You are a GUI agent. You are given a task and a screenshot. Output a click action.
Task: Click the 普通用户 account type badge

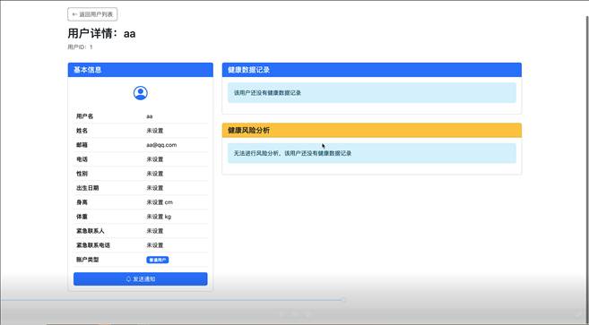pyautogui.click(x=158, y=260)
